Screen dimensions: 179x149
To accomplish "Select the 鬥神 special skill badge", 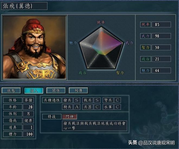I will (69, 116).
